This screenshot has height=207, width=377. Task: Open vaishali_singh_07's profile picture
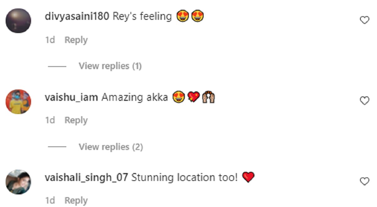coord(19,182)
